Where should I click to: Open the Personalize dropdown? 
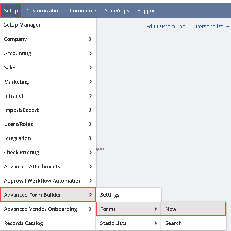pos(213,27)
